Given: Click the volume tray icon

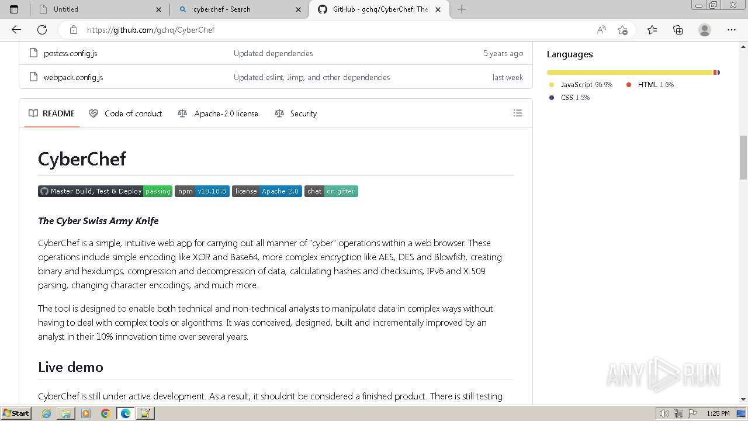Looking at the screenshot, I should 665,413.
